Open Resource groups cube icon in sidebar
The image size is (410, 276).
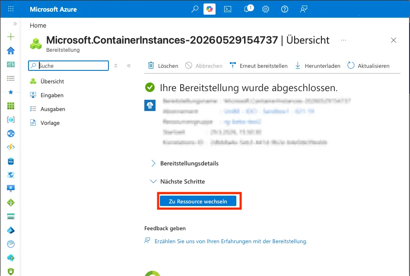point(11,120)
